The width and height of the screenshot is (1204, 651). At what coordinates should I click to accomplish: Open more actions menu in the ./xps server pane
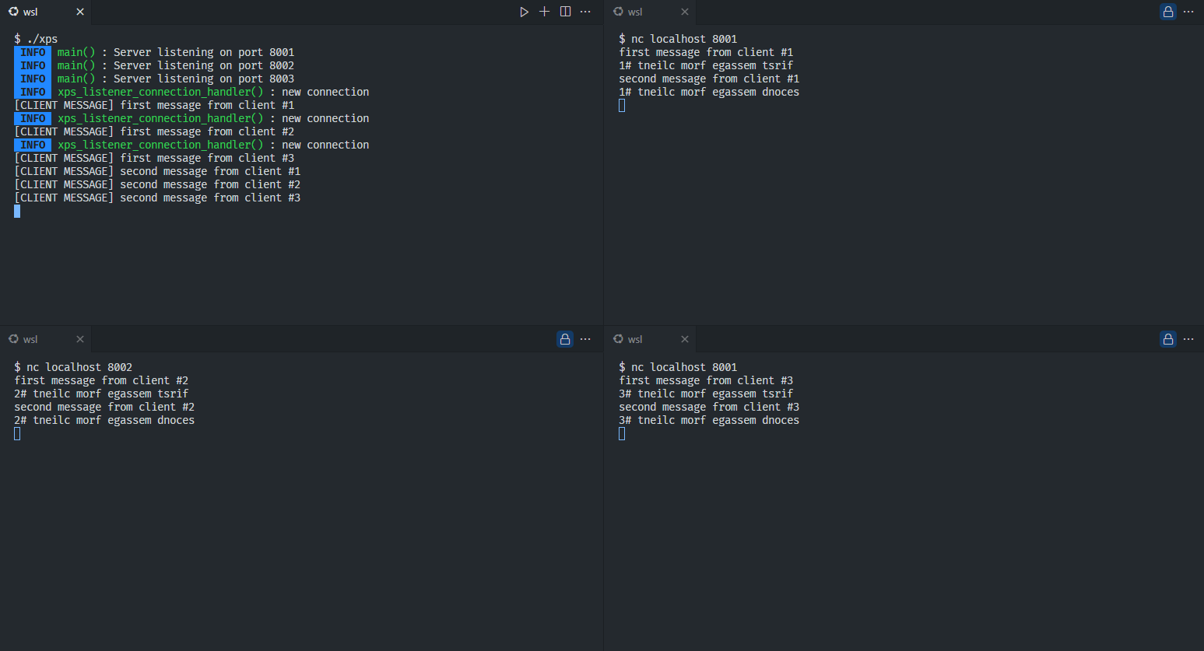pyautogui.click(x=585, y=12)
